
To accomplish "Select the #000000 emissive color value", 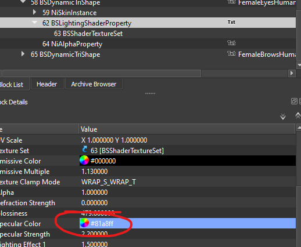I will [103, 161].
